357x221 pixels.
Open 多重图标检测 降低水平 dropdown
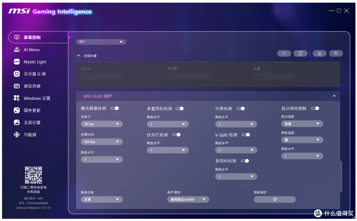(x=168, y=124)
